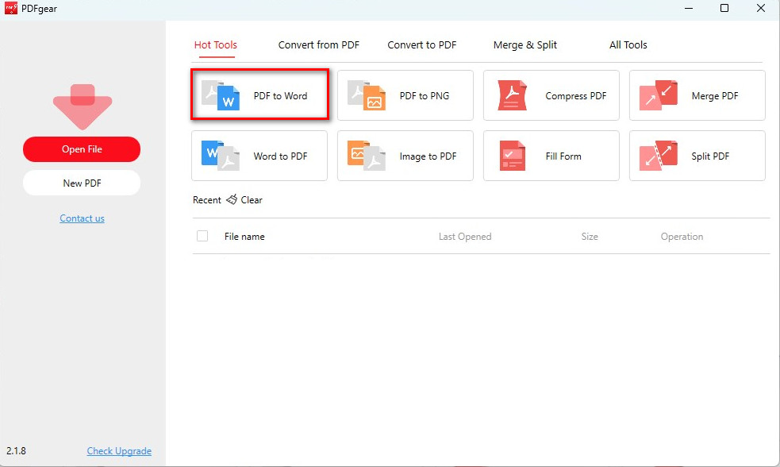
Task: Click the Word to PDF icon
Action: pos(221,156)
